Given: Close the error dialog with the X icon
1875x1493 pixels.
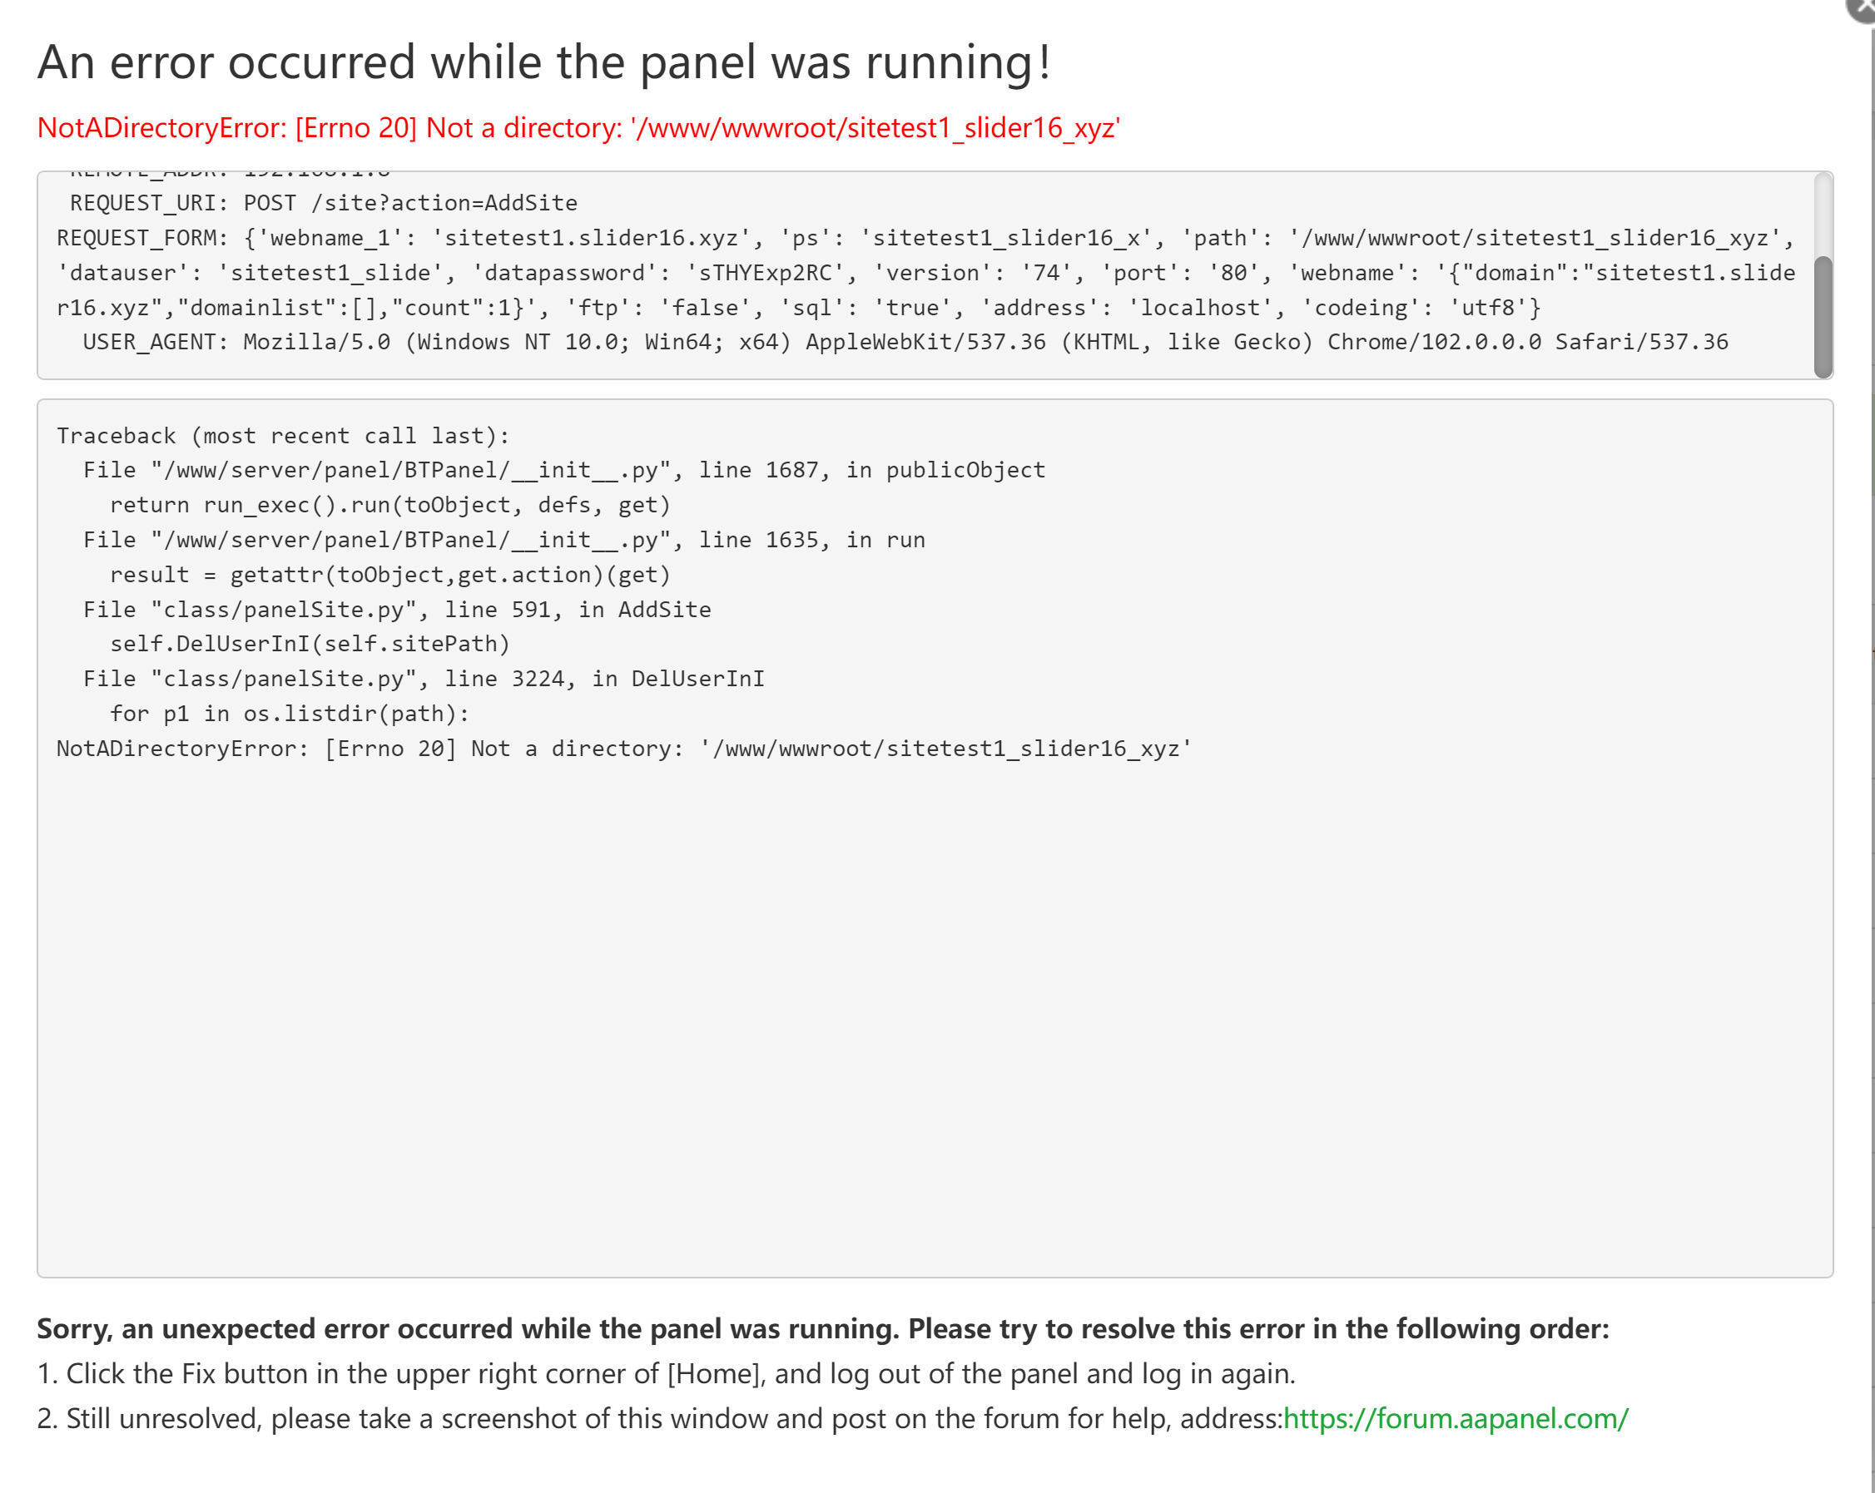Looking at the screenshot, I should 1863,8.
